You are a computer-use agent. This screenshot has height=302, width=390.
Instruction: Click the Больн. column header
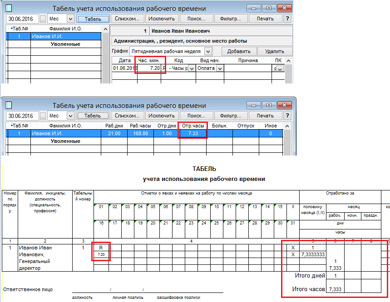coord(220,126)
